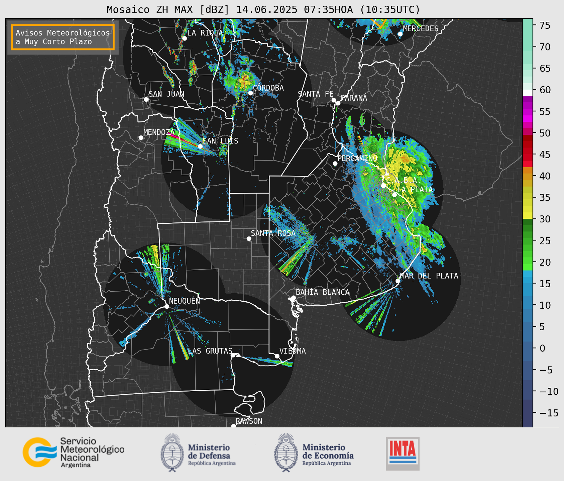Click the Rawson city marker dot
The height and width of the screenshot is (481, 564).
click(233, 426)
